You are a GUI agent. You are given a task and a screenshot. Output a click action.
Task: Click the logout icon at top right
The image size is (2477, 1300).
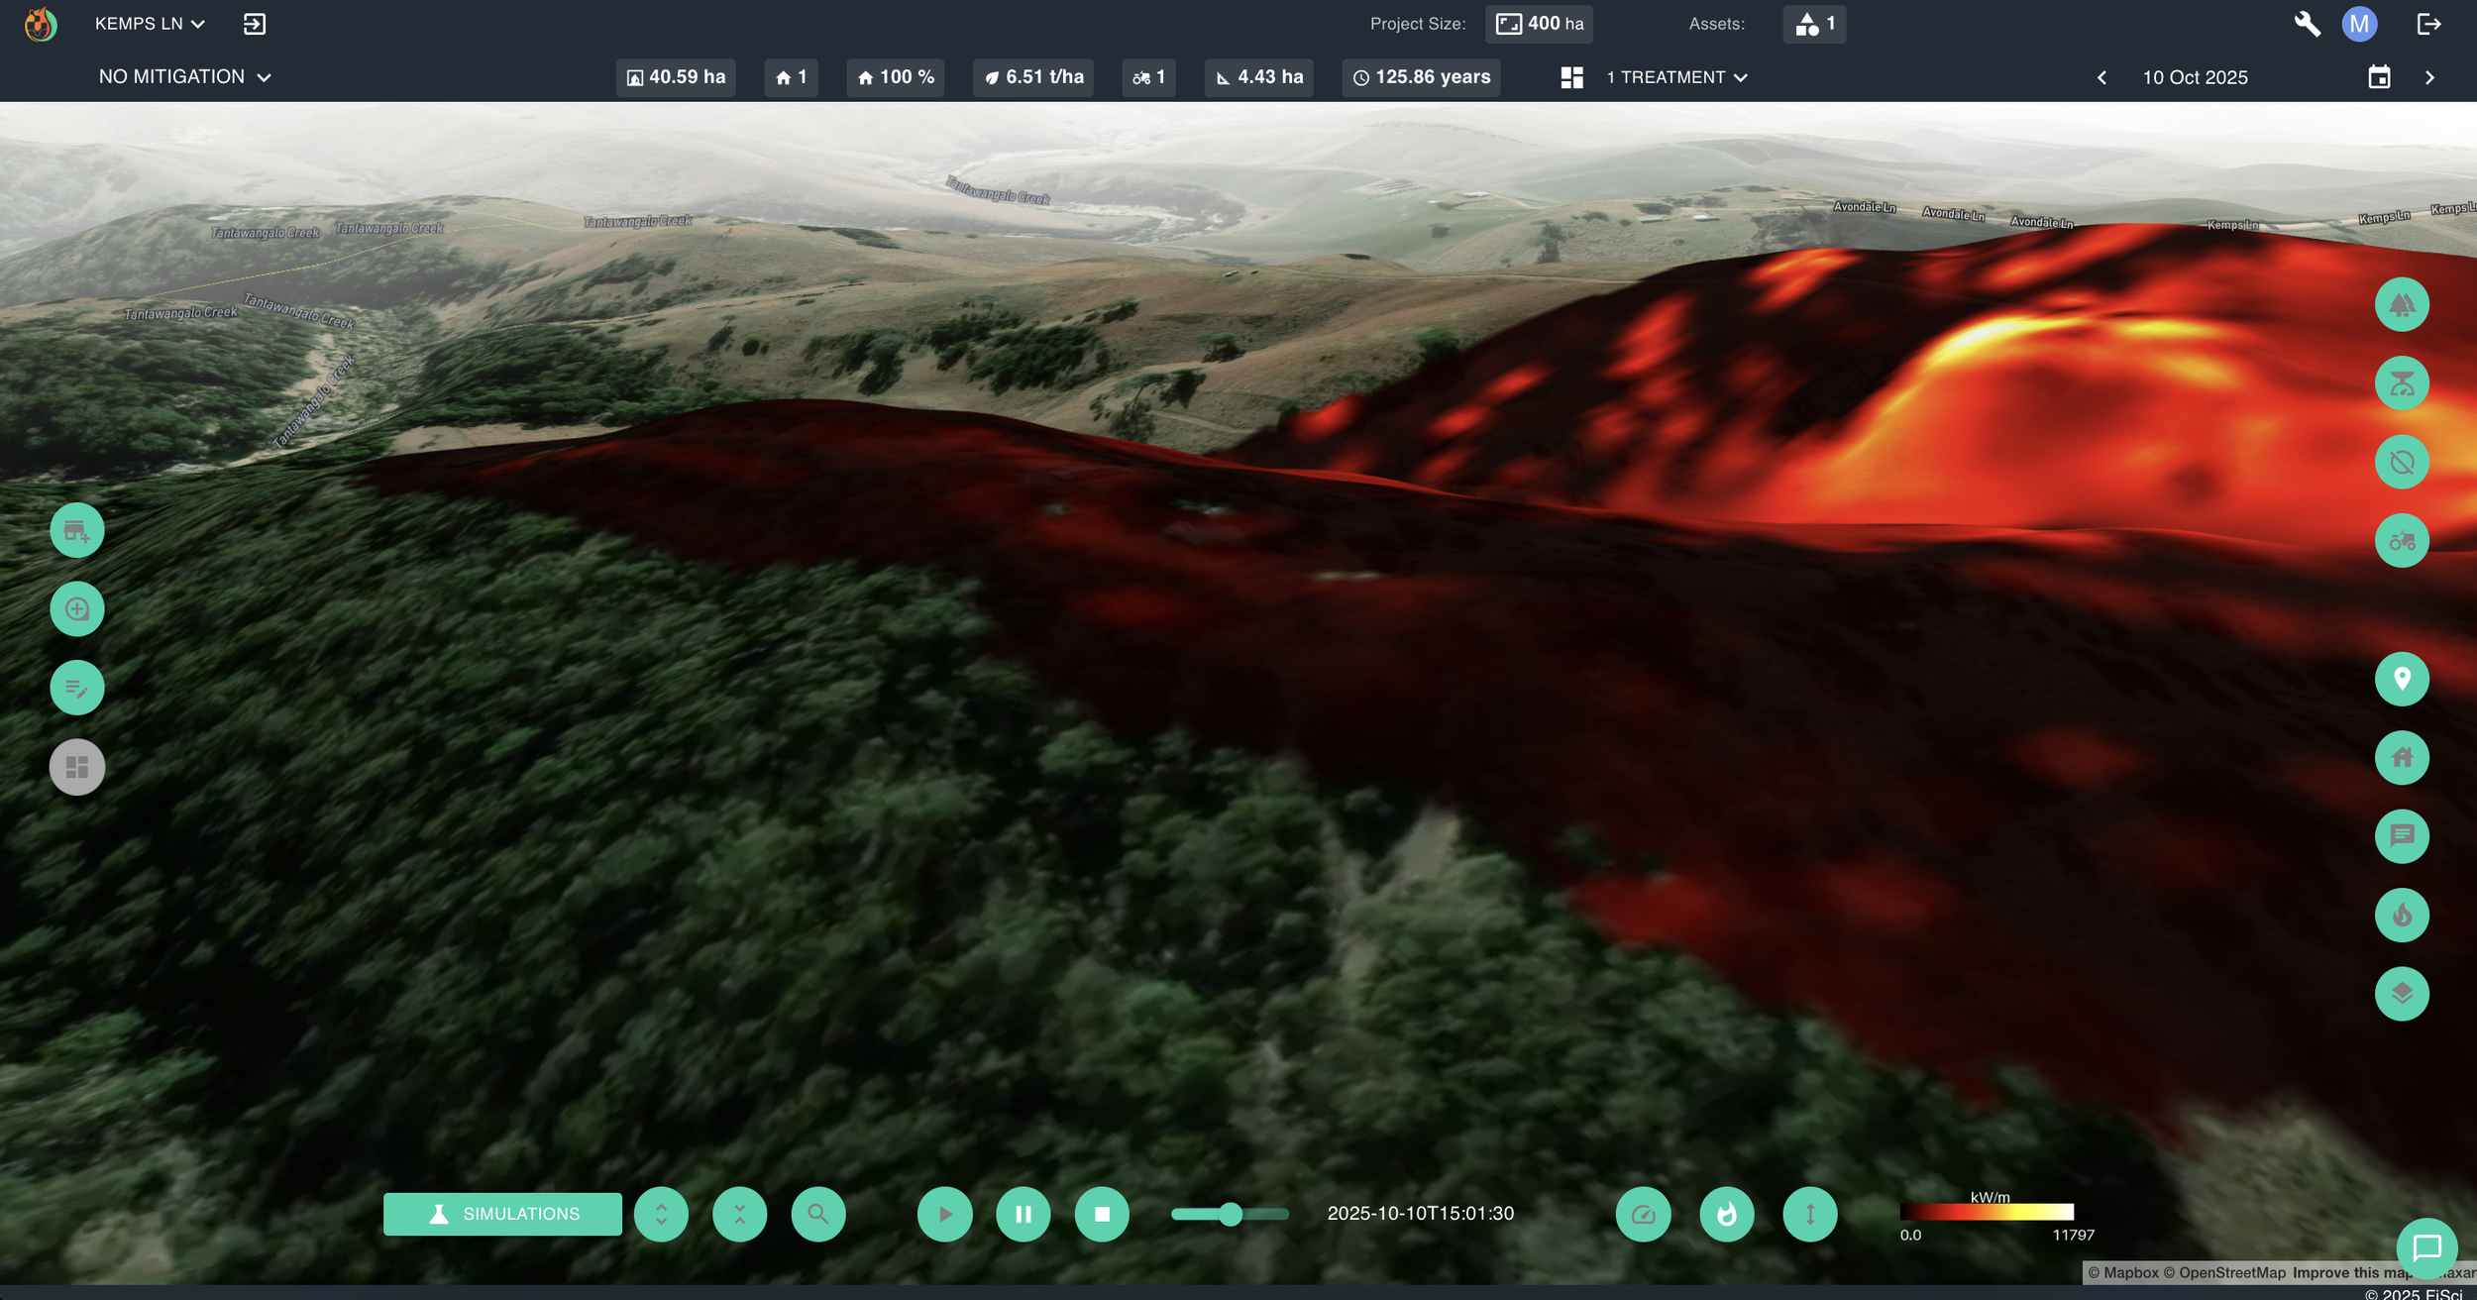pyautogui.click(x=2429, y=24)
